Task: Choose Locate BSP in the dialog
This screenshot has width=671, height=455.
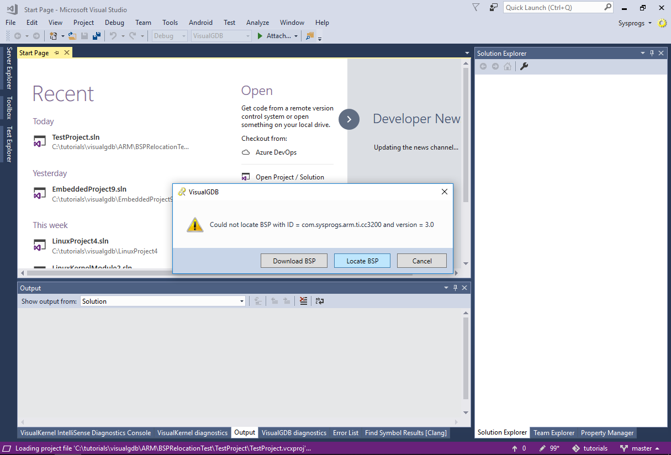Action: pyautogui.click(x=362, y=261)
